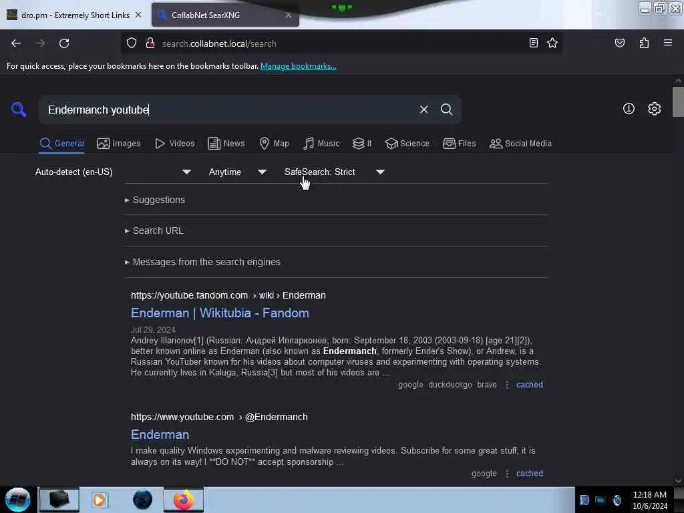Close the dro.pm tab
684x513 pixels.
click(x=138, y=15)
